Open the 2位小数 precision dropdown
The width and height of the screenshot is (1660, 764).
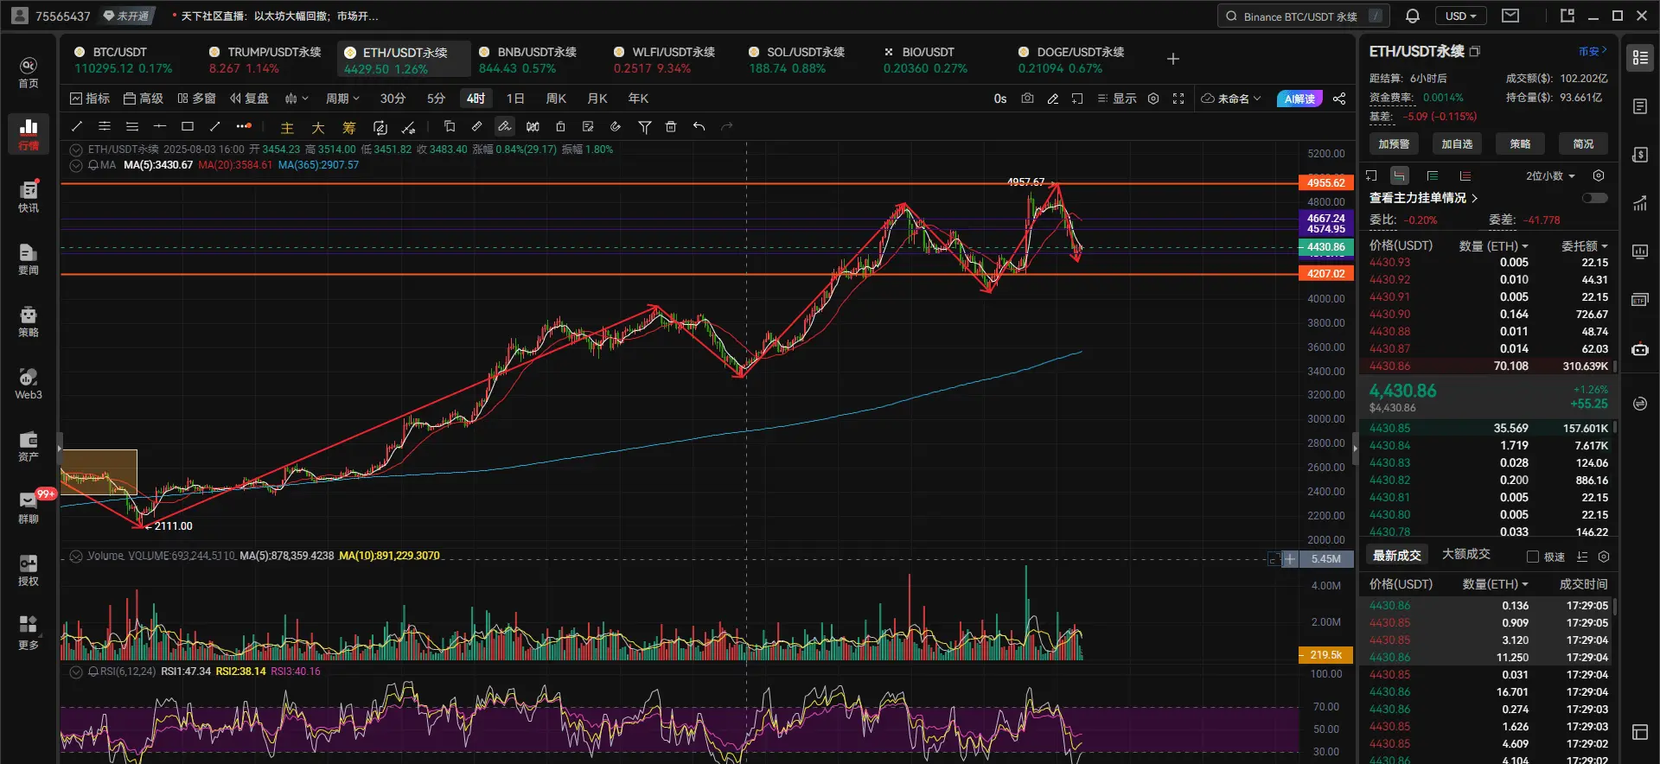1550,175
